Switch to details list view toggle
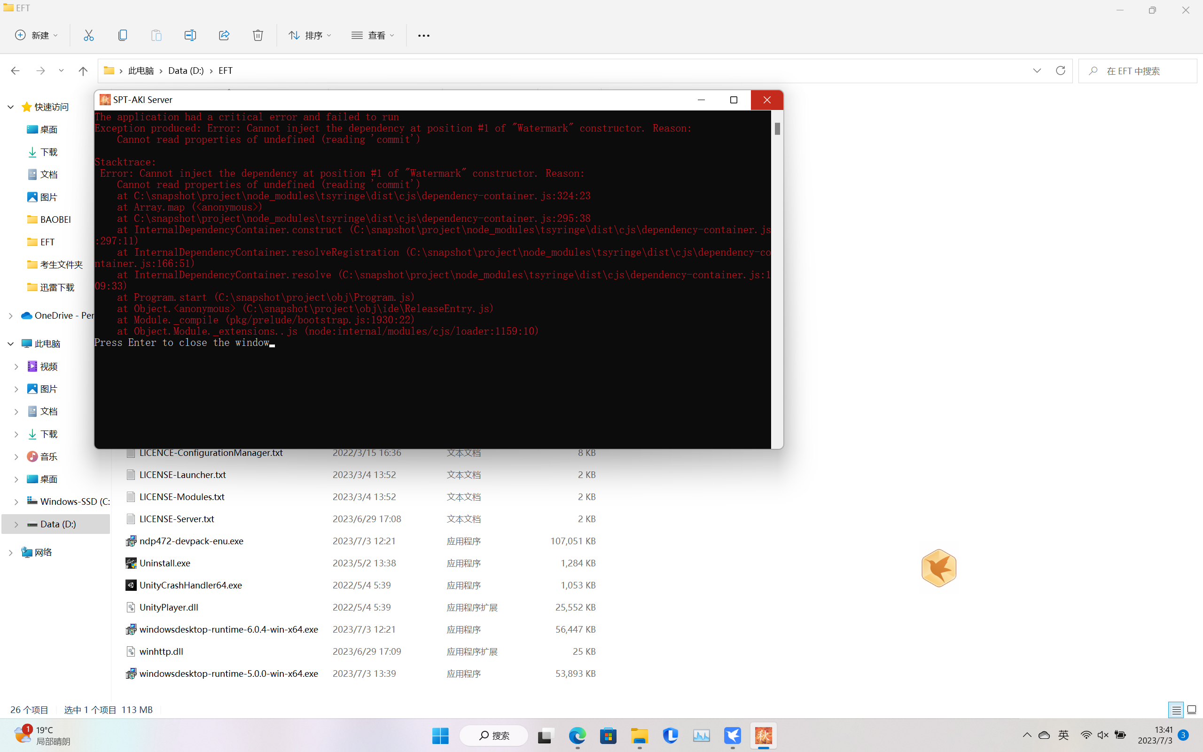This screenshot has width=1203, height=752. point(1176,710)
